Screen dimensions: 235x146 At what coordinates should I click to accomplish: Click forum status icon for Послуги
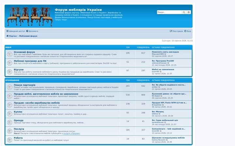(9, 131)
